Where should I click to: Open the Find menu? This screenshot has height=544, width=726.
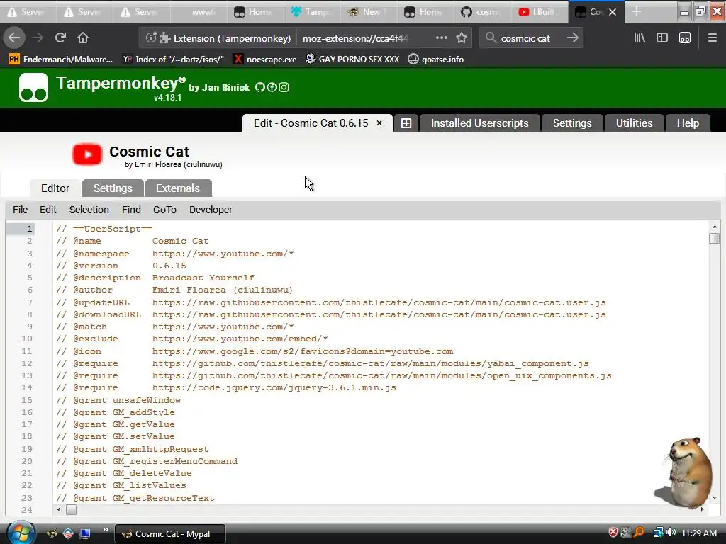click(131, 210)
